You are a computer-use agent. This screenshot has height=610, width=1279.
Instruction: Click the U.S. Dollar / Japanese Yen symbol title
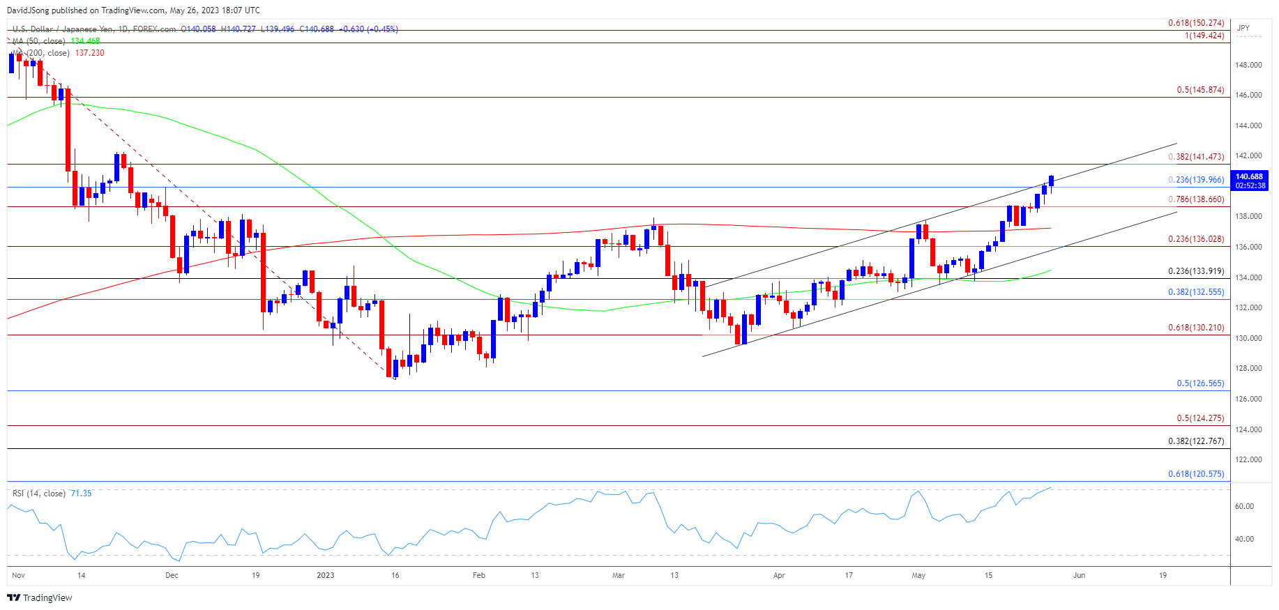tap(94, 29)
